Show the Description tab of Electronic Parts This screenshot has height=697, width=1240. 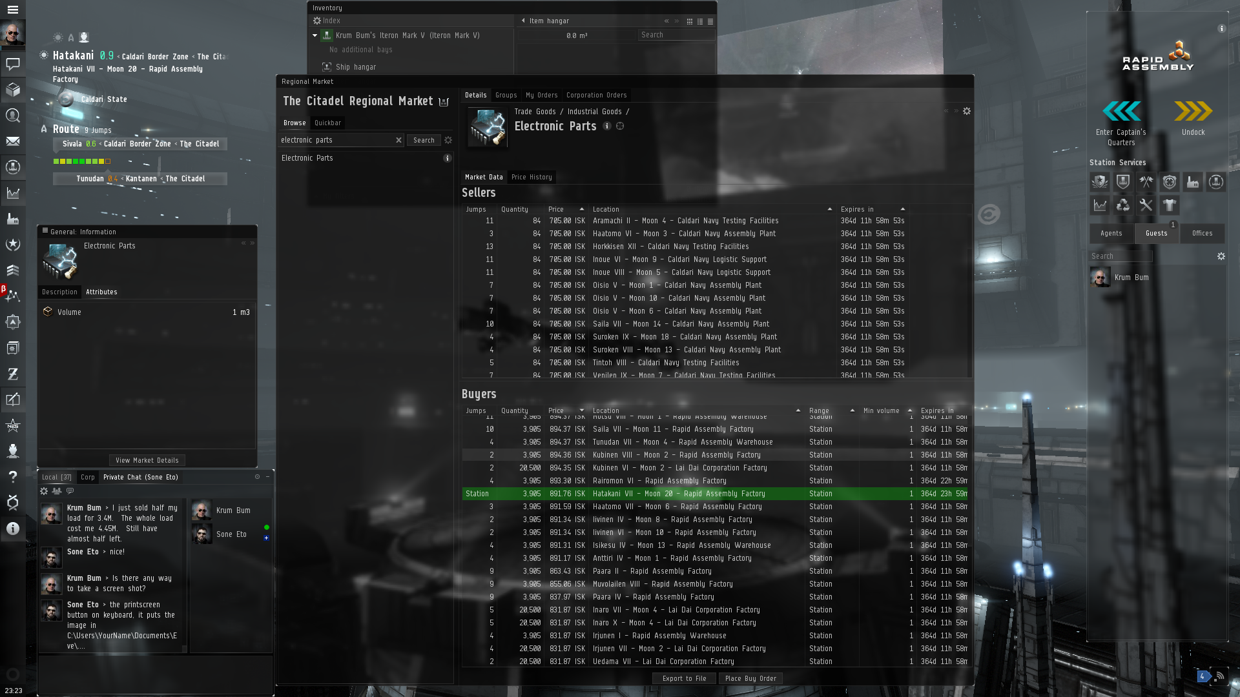point(59,292)
